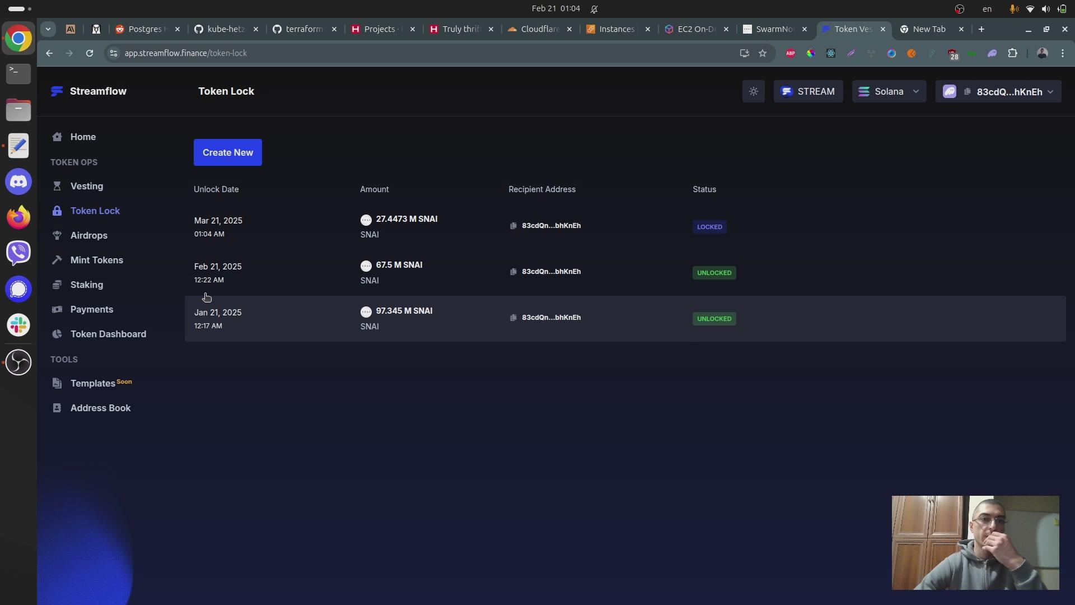Open the Home sidebar item
The width and height of the screenshot is (1075, 605).
[x=83, y=137]
